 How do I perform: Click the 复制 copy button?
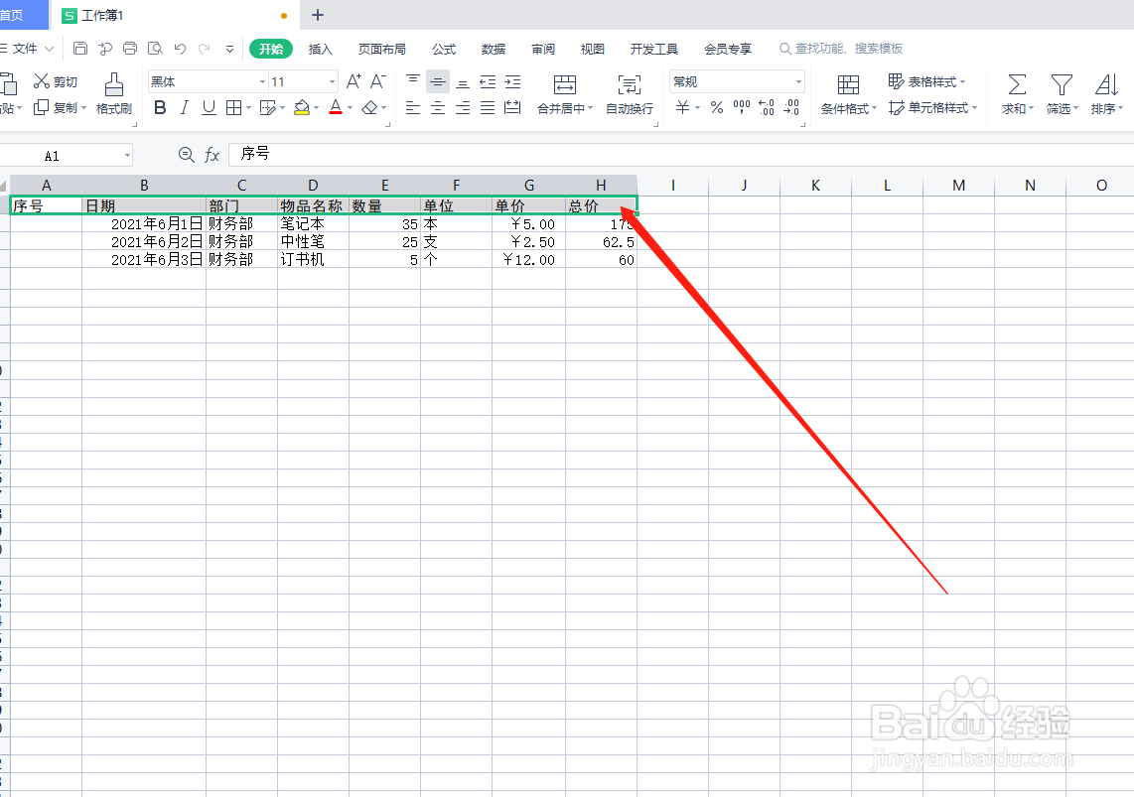(60, 107)
